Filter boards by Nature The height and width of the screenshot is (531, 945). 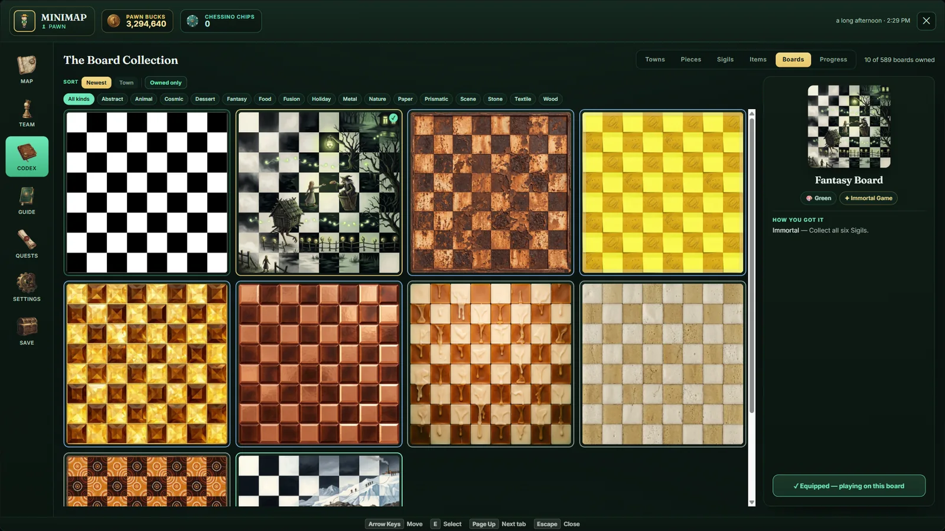coord(377,99)
